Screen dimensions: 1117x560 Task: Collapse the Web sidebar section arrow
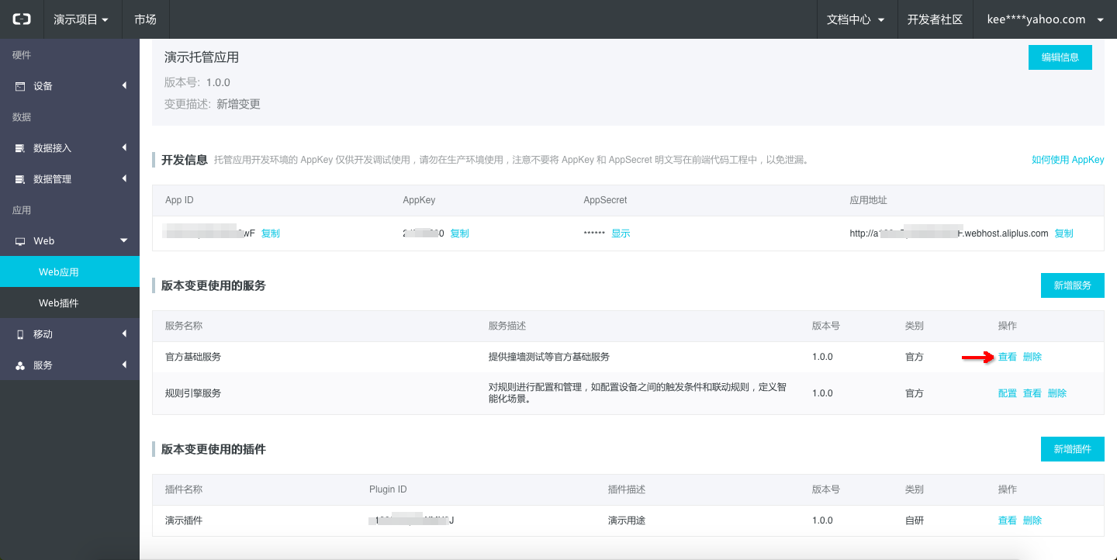[124, 240]
